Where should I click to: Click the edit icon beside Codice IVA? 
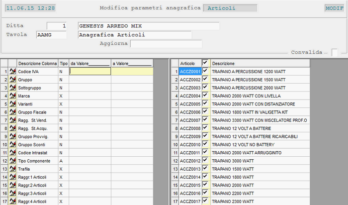click(13, 72)
